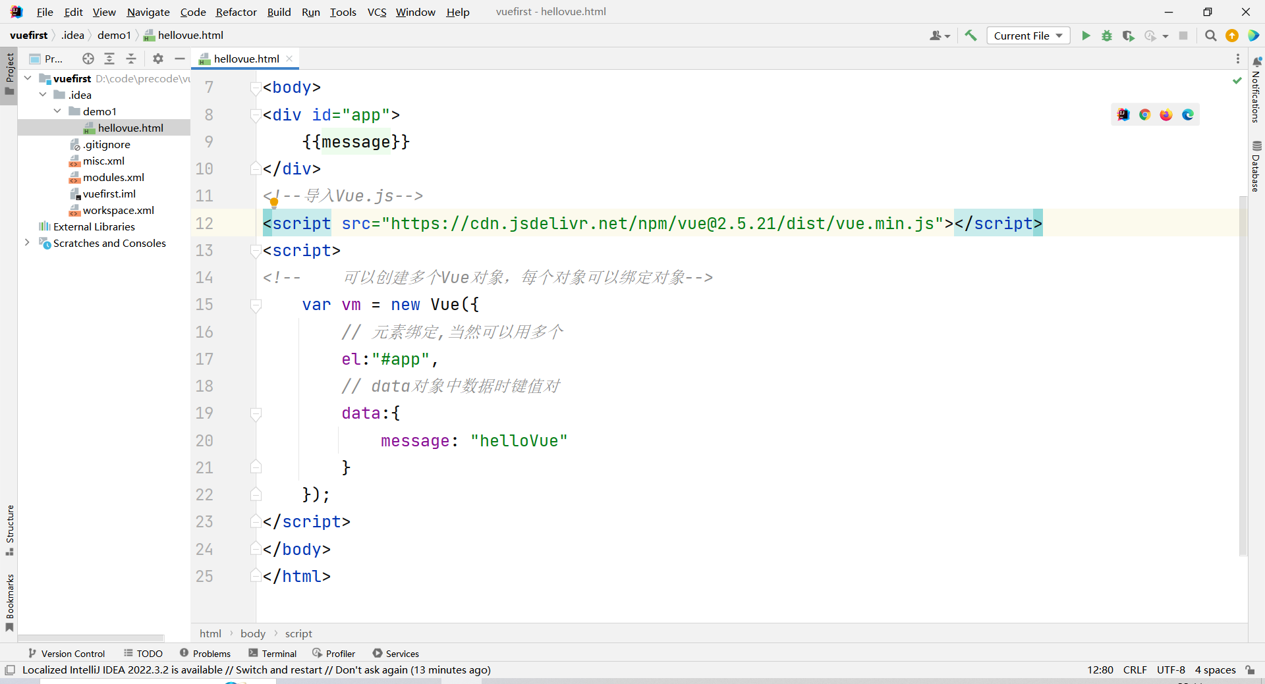The width and height of the screenshot is (1265, 684).
Task: Click the UTF-8 encoding indicator
Action: point(1171,670)
